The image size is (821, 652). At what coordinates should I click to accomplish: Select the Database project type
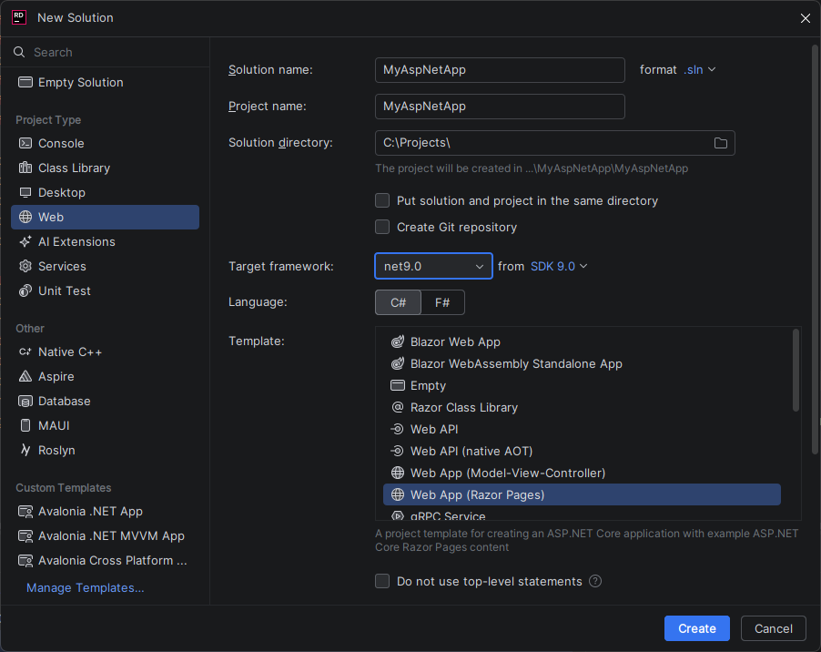(64, 401)
